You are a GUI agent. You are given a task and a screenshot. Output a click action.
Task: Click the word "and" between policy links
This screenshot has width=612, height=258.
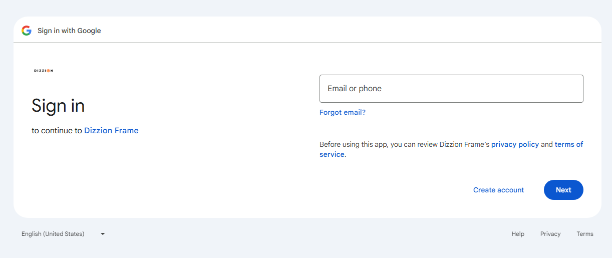tap(547, 144)
